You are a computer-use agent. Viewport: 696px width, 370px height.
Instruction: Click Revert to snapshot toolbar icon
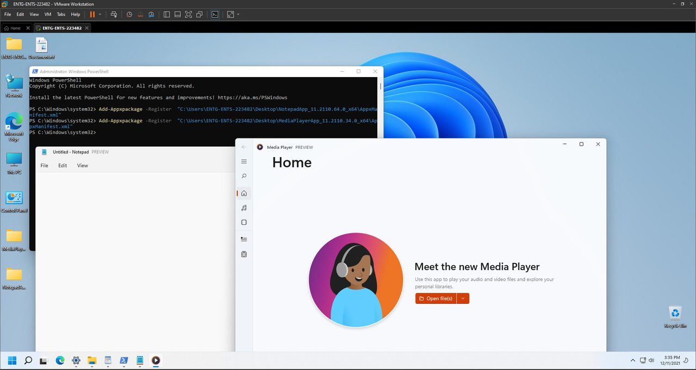140,14
